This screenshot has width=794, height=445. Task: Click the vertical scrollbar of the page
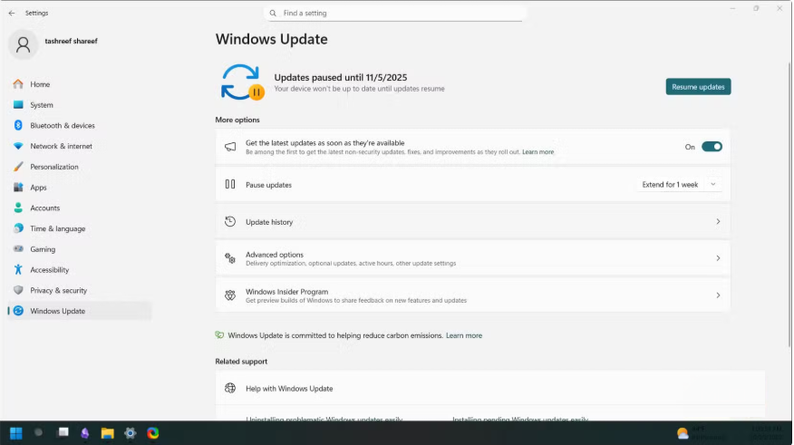pyautogui.click(x=789, y=204)
